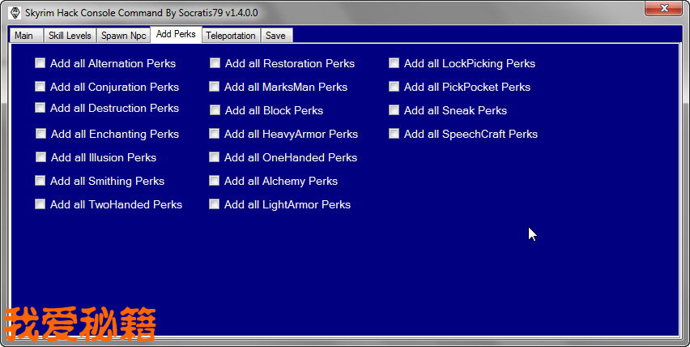
Task: Tick Add all Destruction Perks
Action: (x=40, y=108)
